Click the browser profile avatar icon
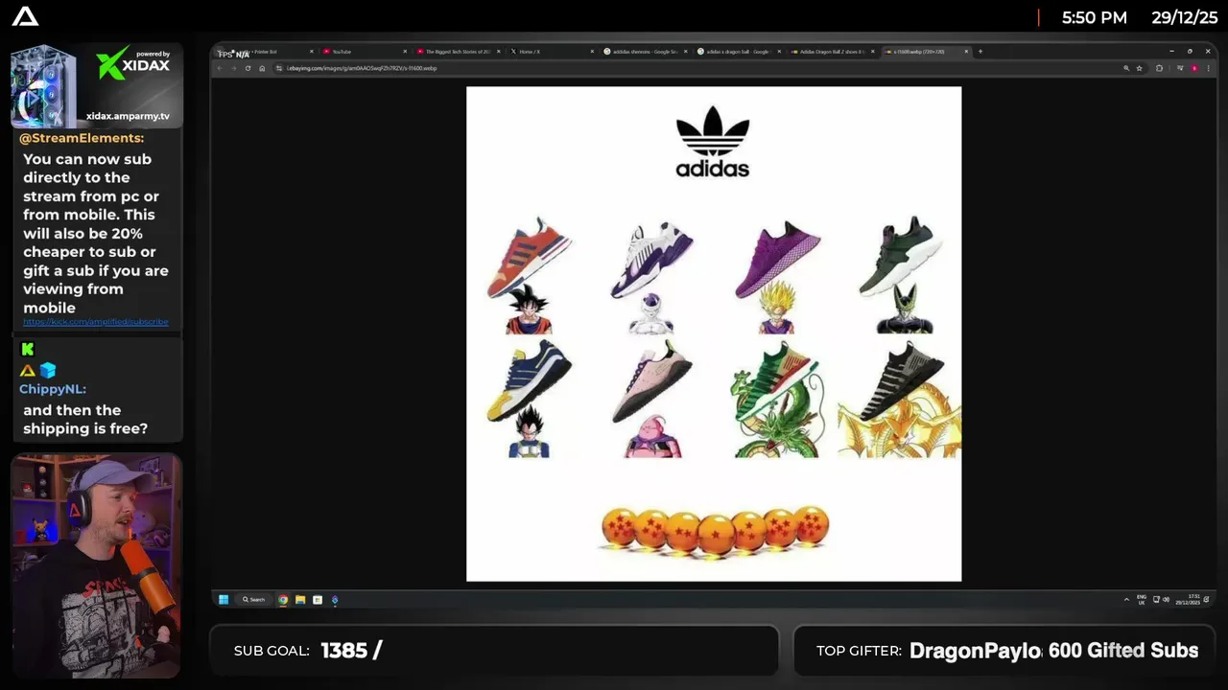This screenshot has height=690, width=1228. coord(1193,68)
